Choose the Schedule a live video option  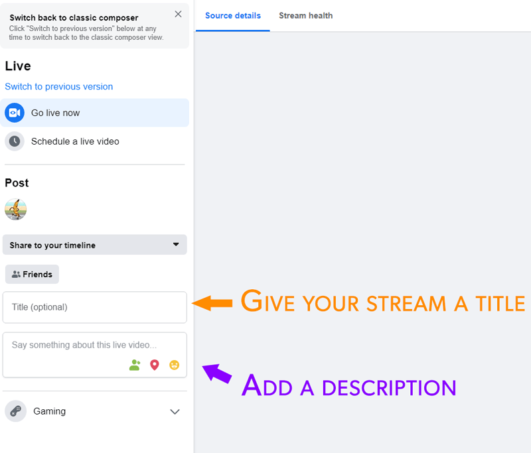[75, 141]
